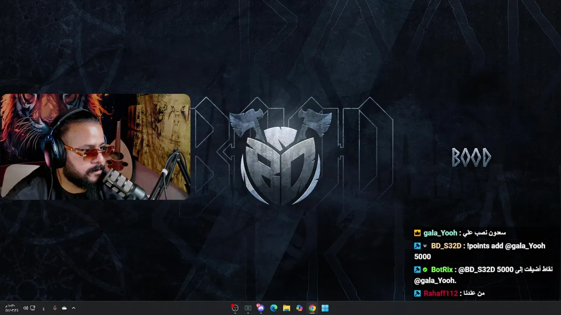This screenshot has height=315, width=561.
Task: Expand the hidden tray icons chevron
Action: [x=74, y=308]
